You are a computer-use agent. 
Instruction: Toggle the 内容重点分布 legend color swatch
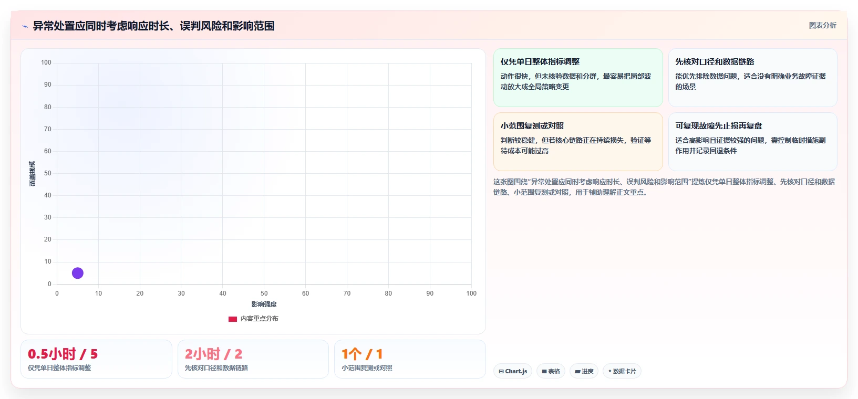[233, 319]
